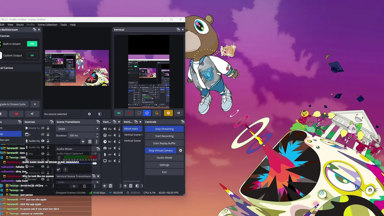Image resolution: width=384 pixels, height=216 pixels.
Task: Open virtual camera settings gear
Action: tap(181, 150)
